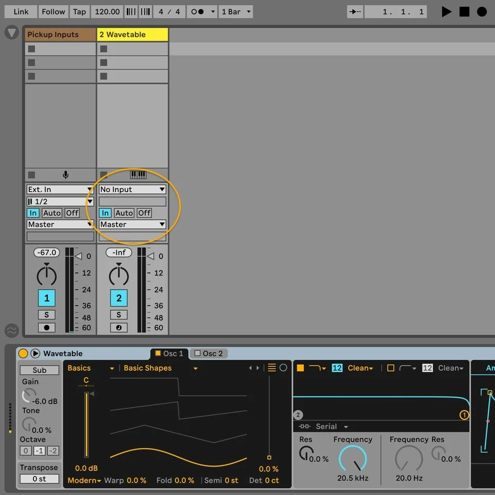This screenshot has width=495, height=495.
Task: Set Pickup Inputs monitor to Off
Action: click(x=72, y=213)
